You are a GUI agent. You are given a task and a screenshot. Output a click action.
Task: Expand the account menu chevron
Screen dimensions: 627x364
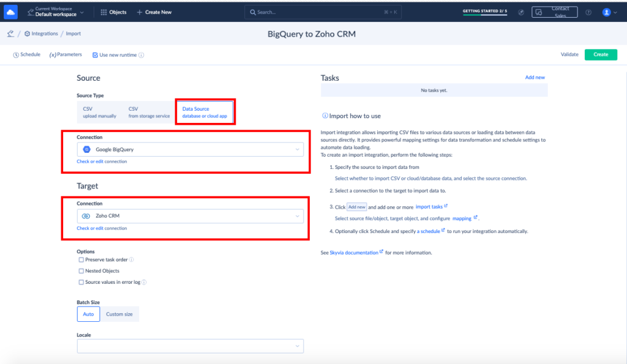[615, 12]
